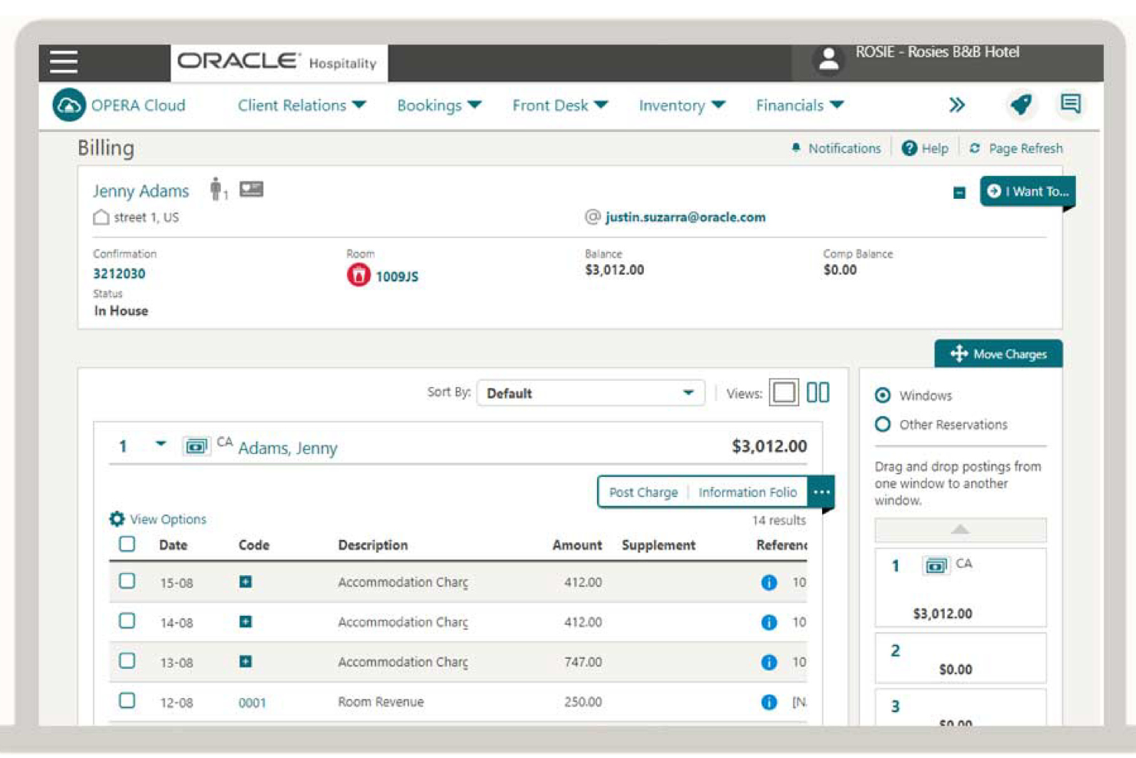Open room 1009JS link
The width and height of the screenshot is (1136, 758).
(x=397, y=276)
